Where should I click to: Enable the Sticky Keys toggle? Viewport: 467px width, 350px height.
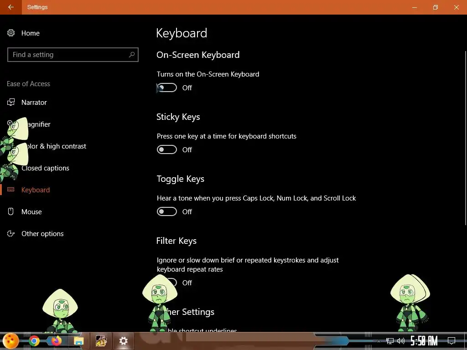pyautogui.click(x=167, y=149)
